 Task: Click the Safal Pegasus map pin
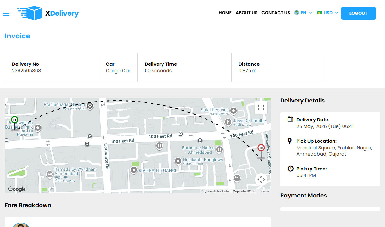click(233, 111)
